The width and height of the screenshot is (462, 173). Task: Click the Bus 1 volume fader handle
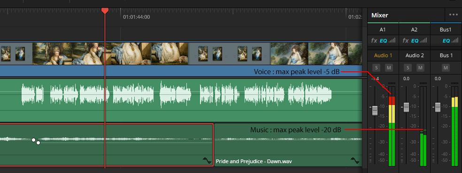point(438,107)
